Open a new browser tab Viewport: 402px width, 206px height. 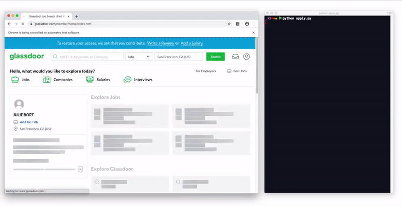[x=76, y=17]
